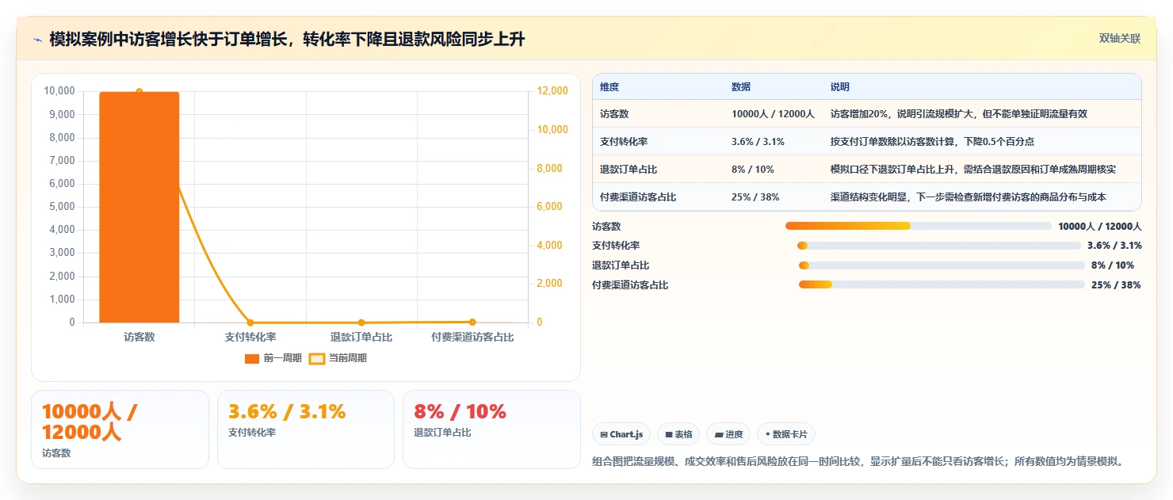Click the 6,000 right axis tick
This screenshot has height=500, width=1173.
click(x=551, y=207)
